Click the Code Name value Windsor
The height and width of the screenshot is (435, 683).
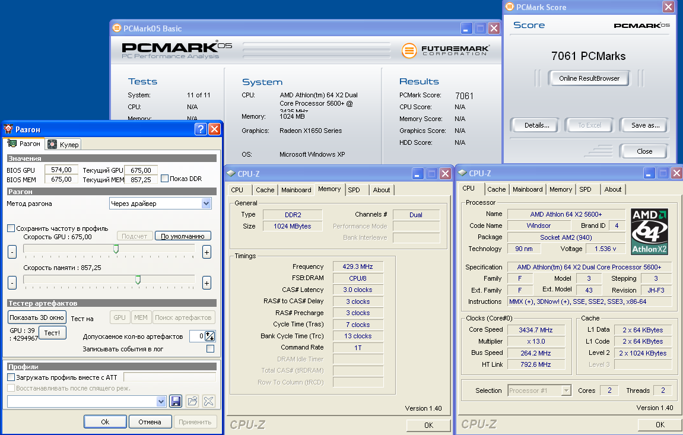click(539, 226)
